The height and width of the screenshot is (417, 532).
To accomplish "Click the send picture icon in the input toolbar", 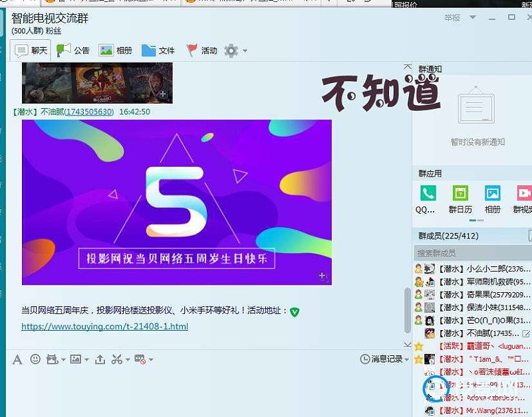I will (75, 359).
